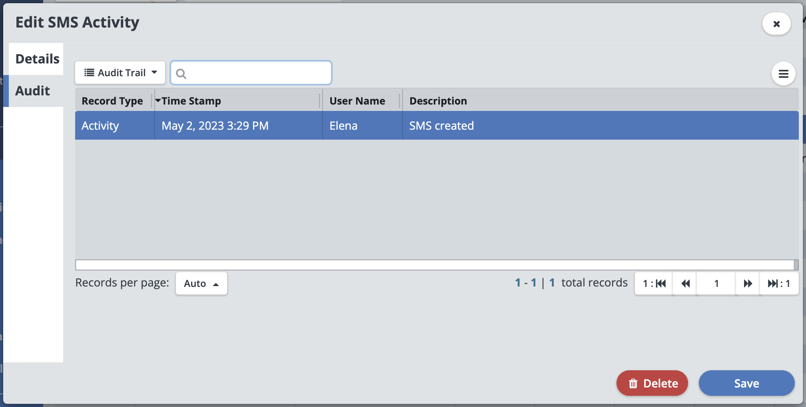Jump to the last page of records
Image resolution: width=806 pixels, height=407 pixels.
pyautogui.click(x=778, y=284)
